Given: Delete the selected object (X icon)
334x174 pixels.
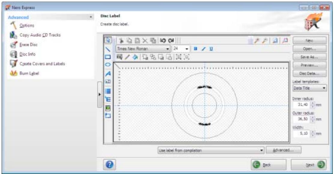Looking at the screenshot, I should coord(145,40).
